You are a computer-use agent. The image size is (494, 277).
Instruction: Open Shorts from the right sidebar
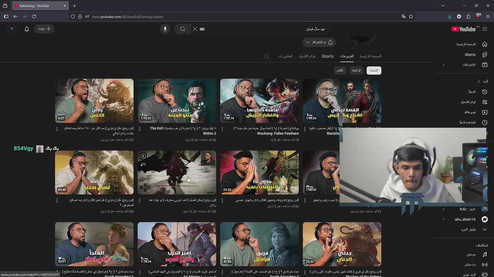click(470, 55)
